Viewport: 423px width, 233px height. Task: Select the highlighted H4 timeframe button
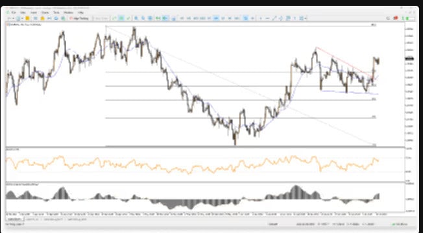[x=216, y=18]
